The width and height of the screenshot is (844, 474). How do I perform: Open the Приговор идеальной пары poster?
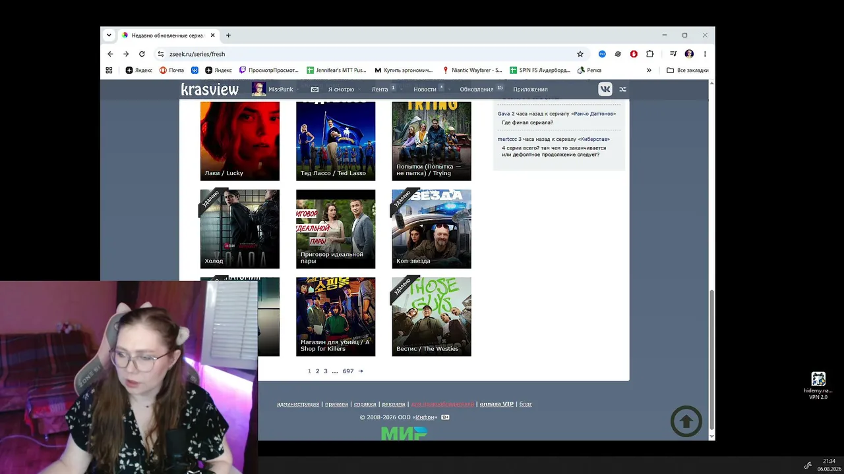(336, 229)
